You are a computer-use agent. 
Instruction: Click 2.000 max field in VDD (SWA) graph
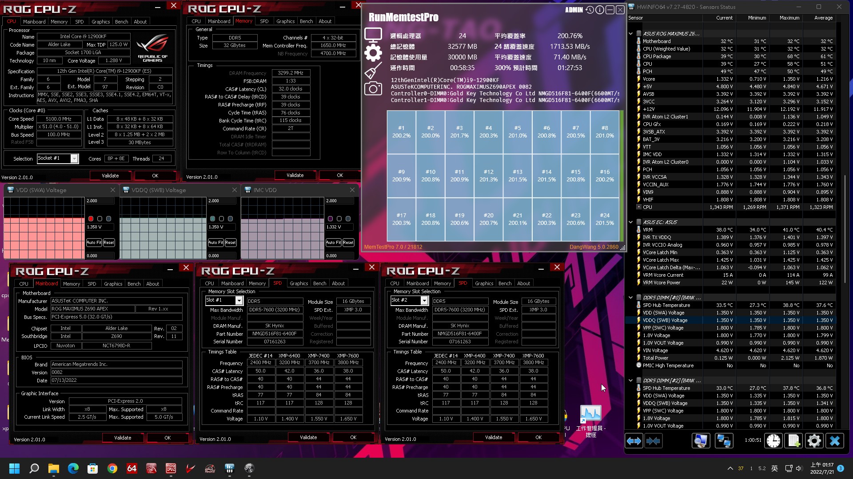pos(100,201)
